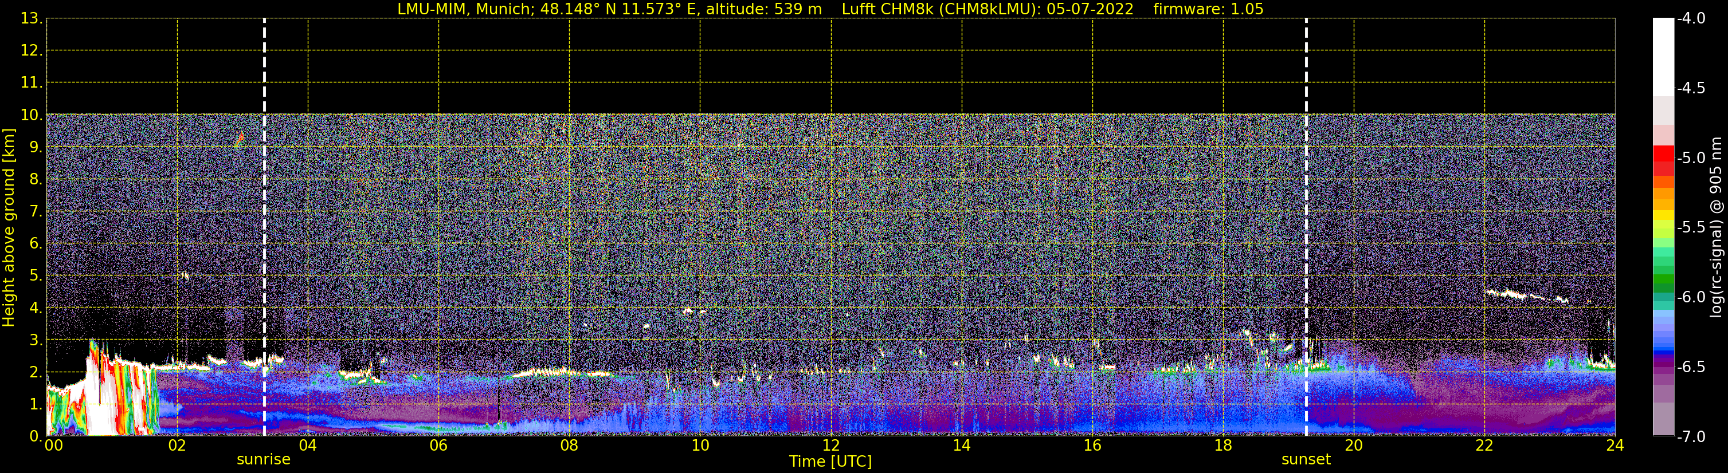Click the height axis tick label '2.'

pos(36,373)
